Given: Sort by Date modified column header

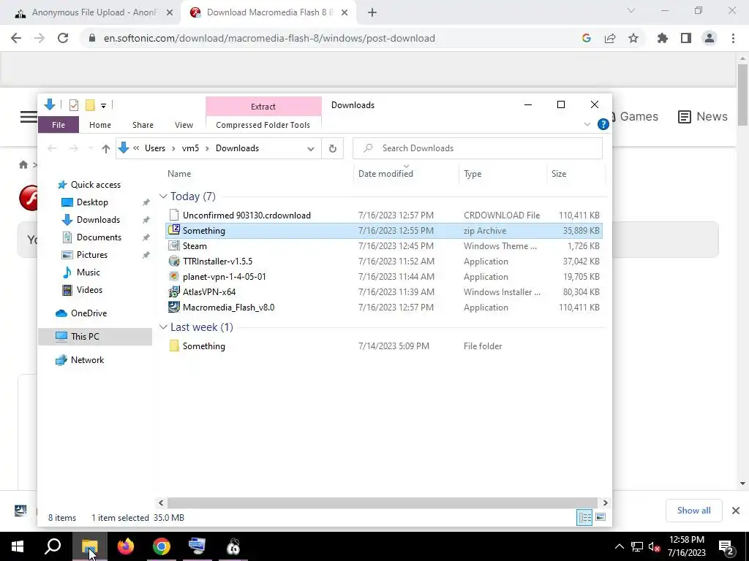Looking at the screenshot, I should tap(385, 174).
